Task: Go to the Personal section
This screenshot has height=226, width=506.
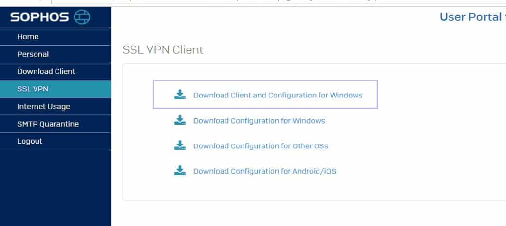Action: coord(55,54)
